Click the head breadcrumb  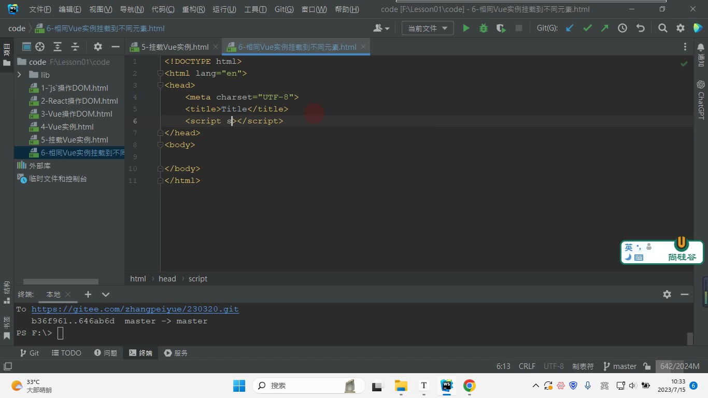[167, 279]
